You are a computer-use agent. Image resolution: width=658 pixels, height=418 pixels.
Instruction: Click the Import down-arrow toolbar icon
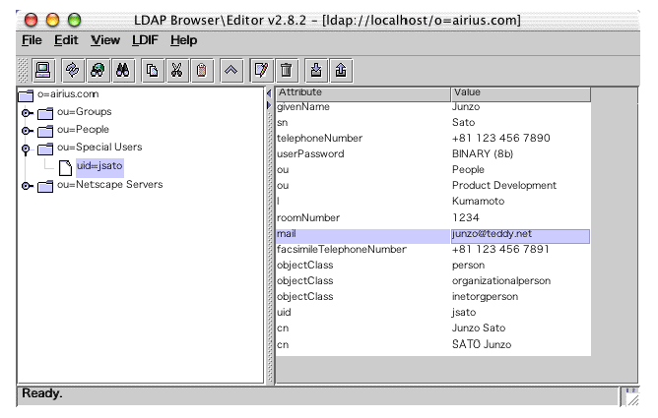[x=316, y=70]
